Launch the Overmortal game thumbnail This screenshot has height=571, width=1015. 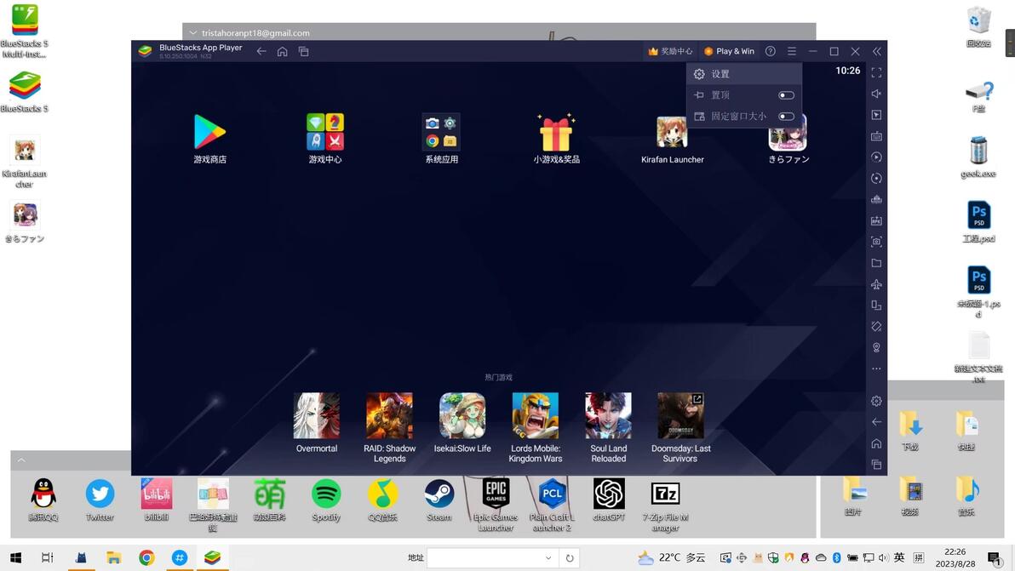(x=317, y=416)
